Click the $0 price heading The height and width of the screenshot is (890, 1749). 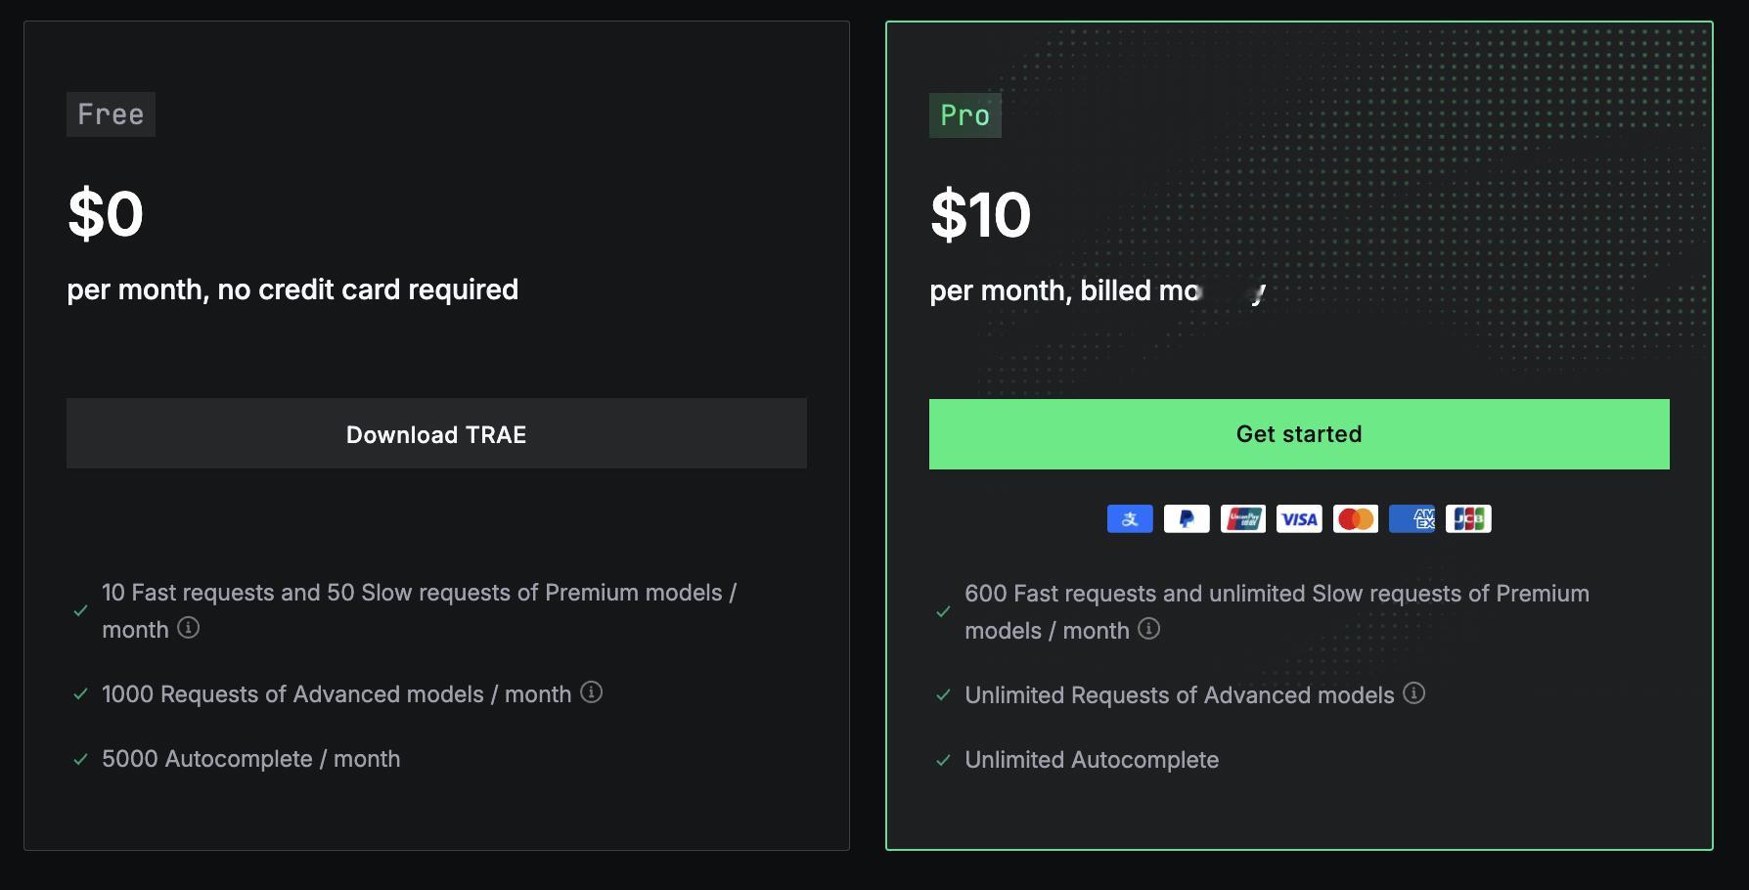click(106, 214)
